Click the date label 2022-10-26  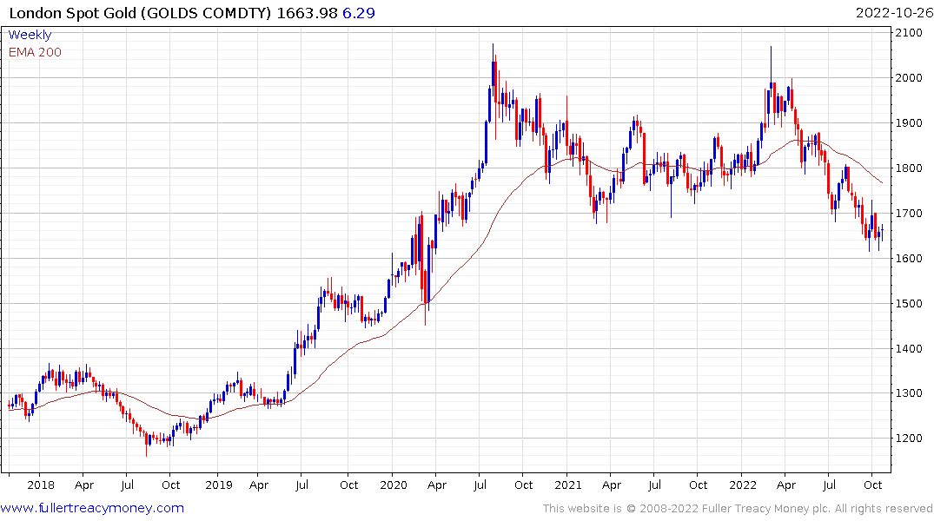pyautogui.click(x=894, y=13)
